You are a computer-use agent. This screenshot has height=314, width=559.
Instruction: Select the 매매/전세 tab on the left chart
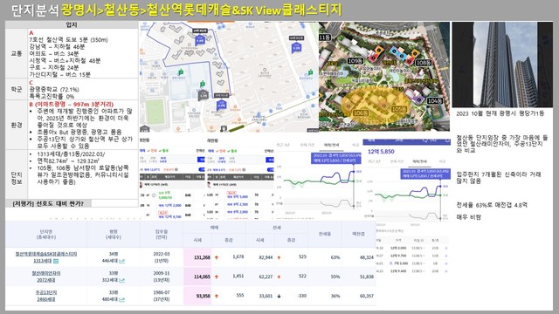332,145
